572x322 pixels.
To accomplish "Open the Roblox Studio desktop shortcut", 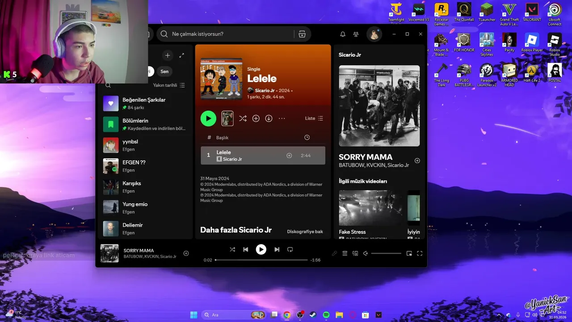I will coord(555,43).
